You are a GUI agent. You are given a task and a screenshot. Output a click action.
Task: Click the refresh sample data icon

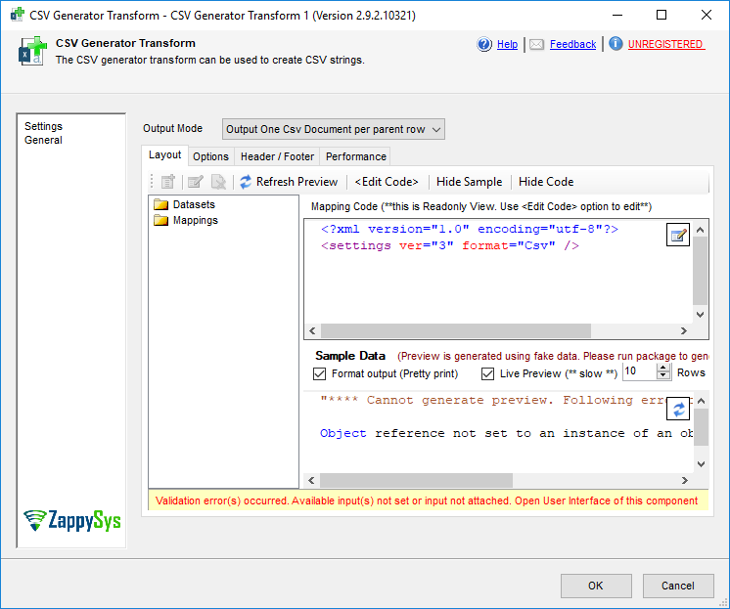(678, 409)
